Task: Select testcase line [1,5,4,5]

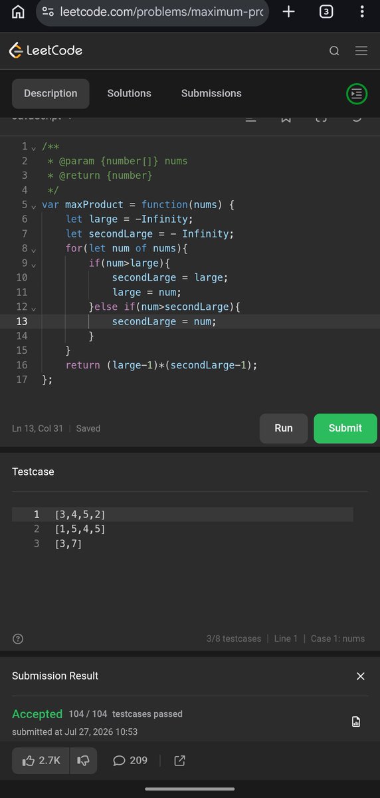Action: 80,529
